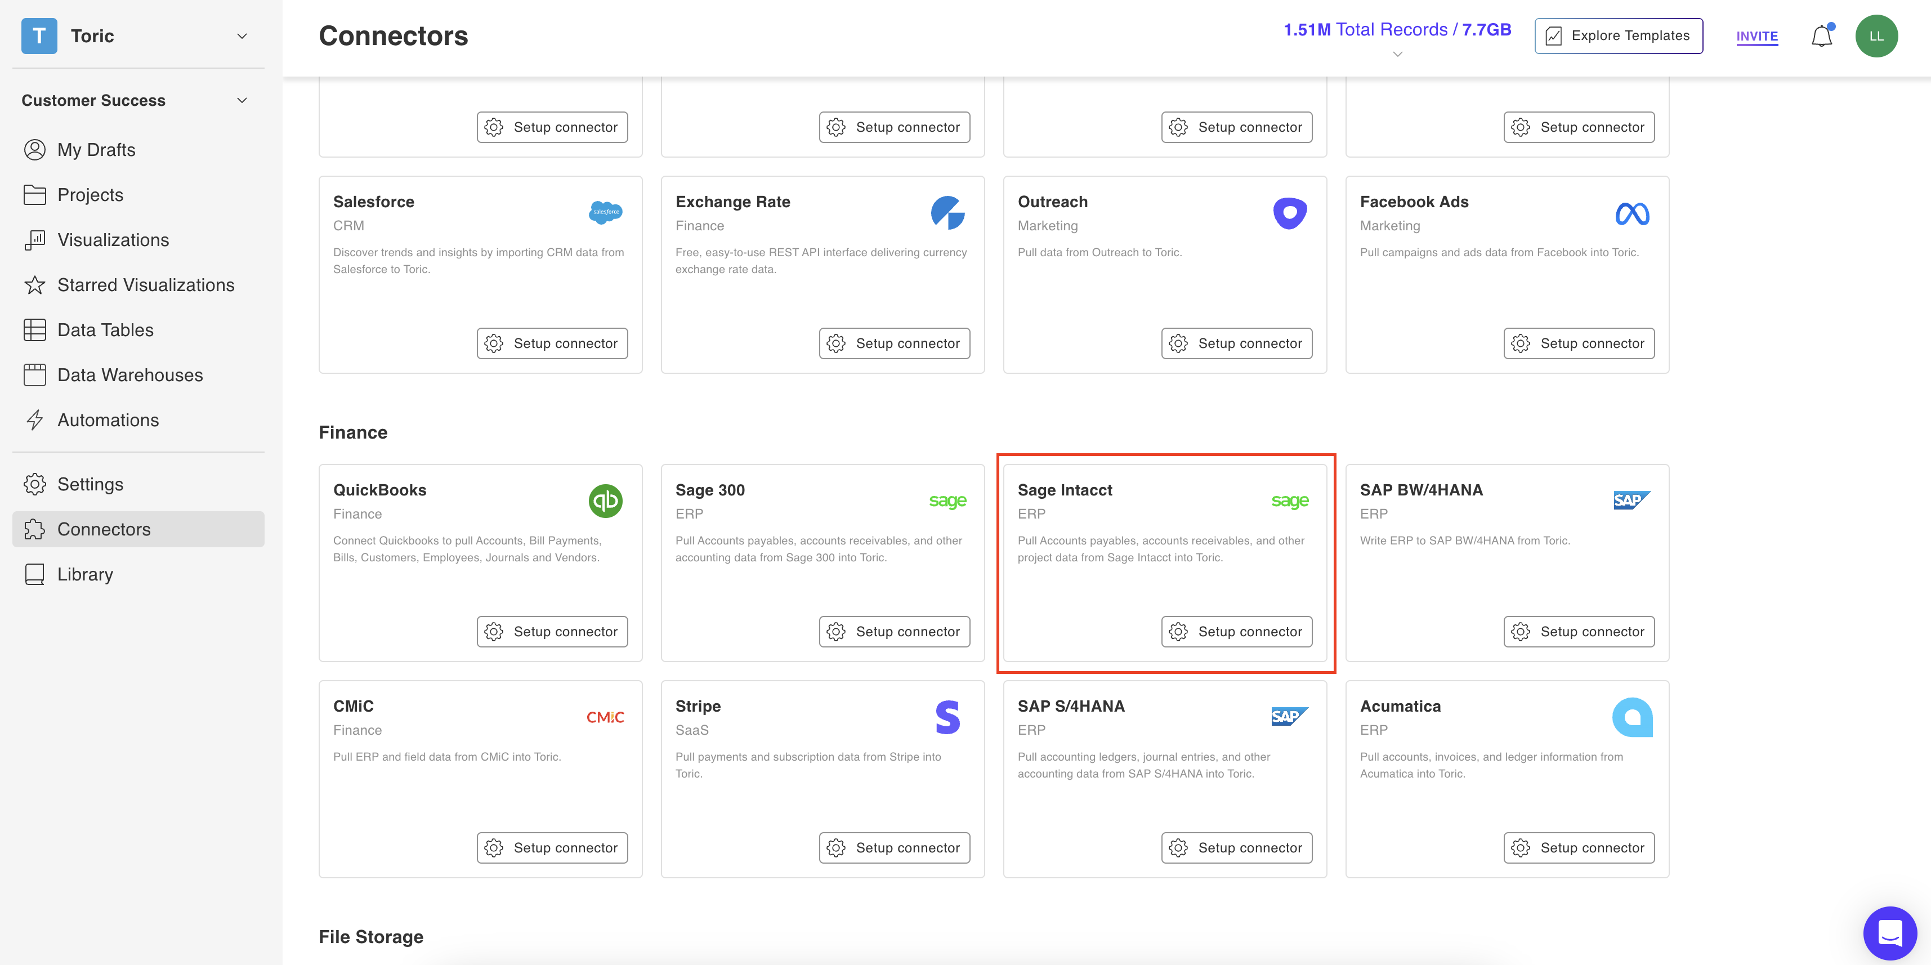Image resolution: width=1931 pixels, height=965 pixels.
Task: Click the CMiC red logo
Action: (606, 718)
